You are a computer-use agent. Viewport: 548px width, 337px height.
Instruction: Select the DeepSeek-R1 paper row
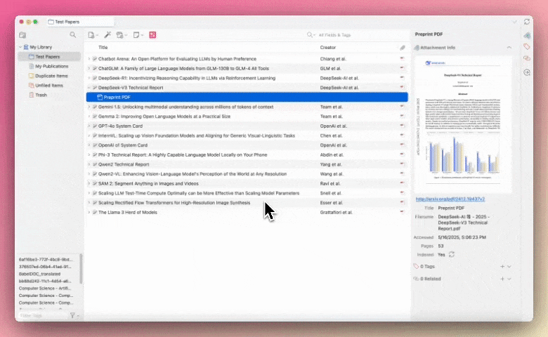pos(247,78)
